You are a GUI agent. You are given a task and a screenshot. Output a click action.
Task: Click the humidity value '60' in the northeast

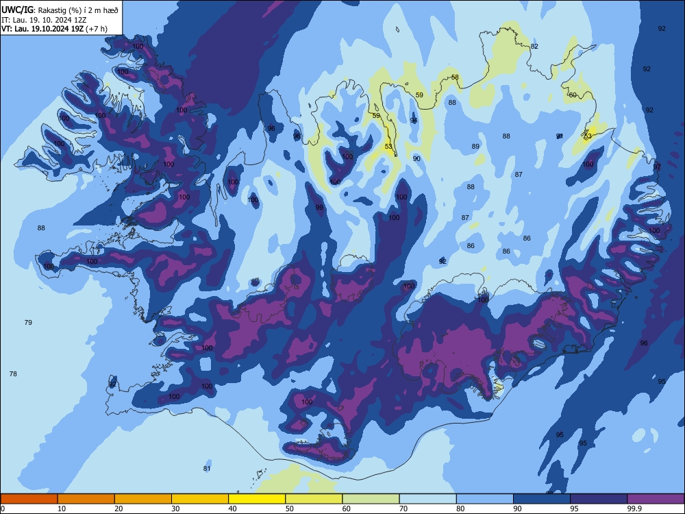point(573,95)
